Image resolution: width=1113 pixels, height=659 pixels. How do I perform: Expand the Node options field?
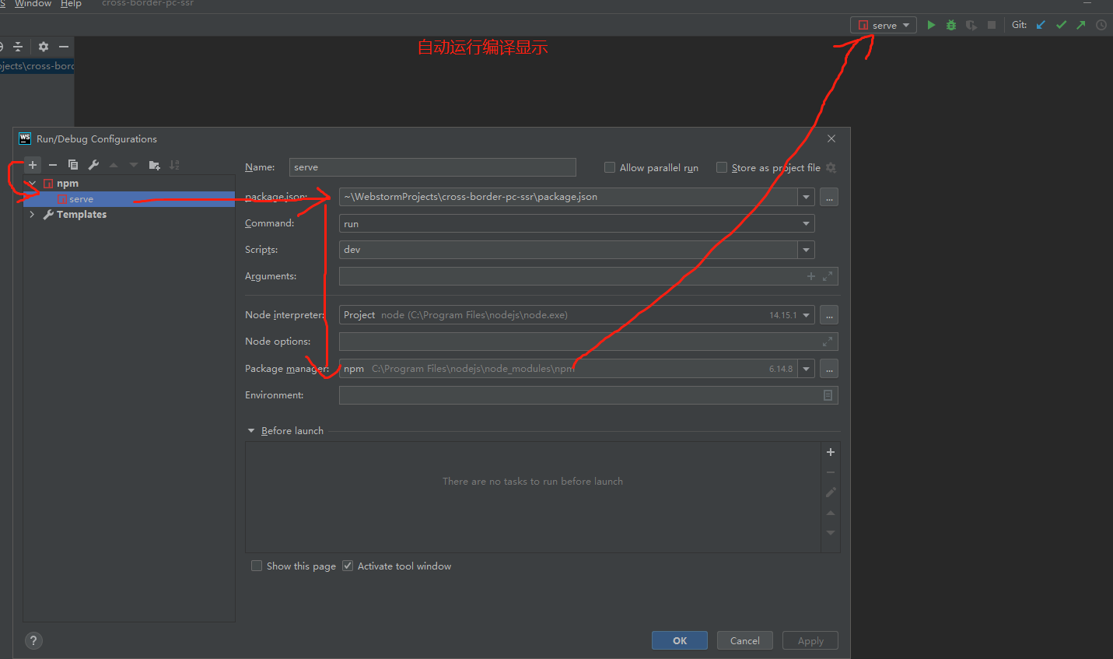[x=828, y=342]
